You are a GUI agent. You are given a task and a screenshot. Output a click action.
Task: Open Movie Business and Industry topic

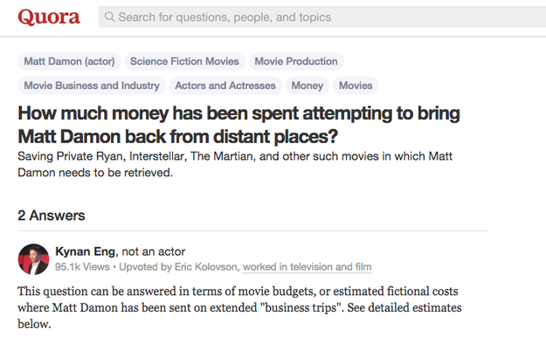(92, 86)
